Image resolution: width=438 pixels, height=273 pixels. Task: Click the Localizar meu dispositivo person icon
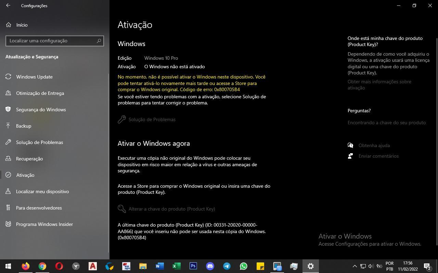point(9,191)
